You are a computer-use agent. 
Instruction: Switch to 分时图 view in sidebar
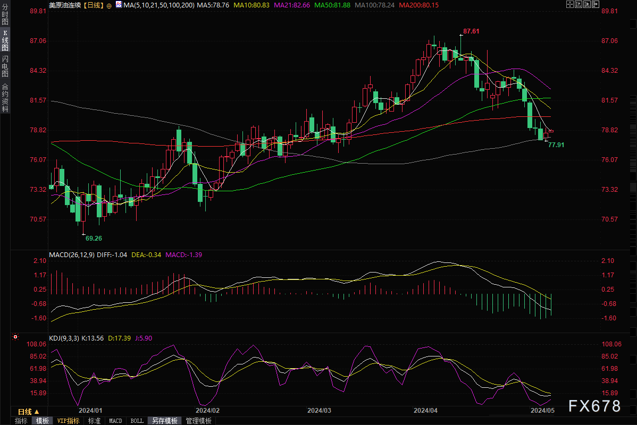[5, 15]
